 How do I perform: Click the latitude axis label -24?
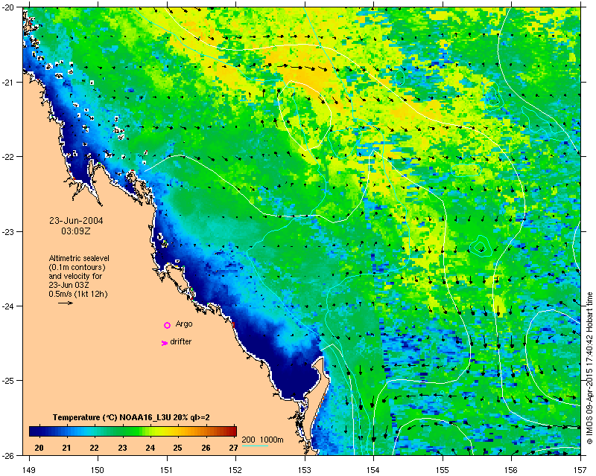coord(8,306)
